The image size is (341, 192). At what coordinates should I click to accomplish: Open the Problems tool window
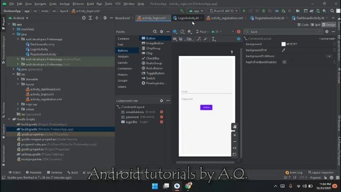click(34, 172)
